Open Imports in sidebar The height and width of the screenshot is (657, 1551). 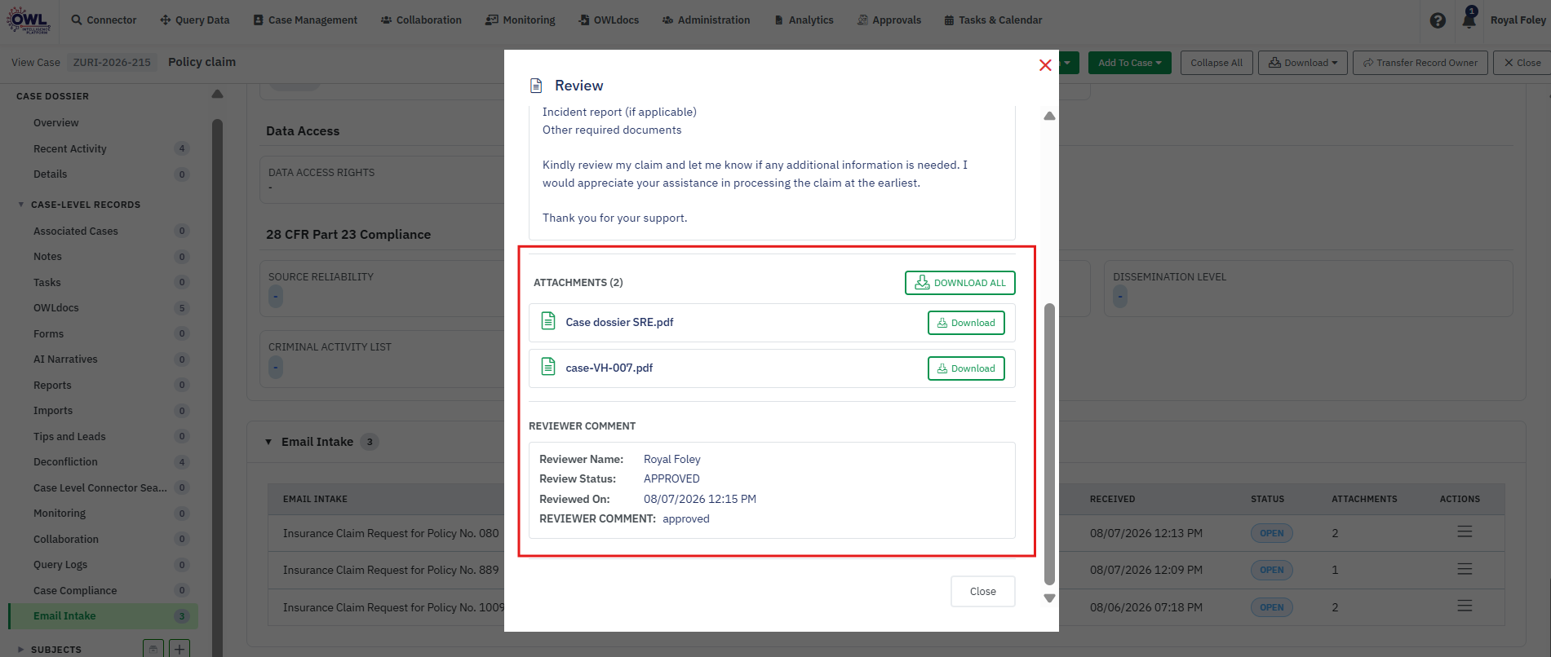pyautogui.click(x=53, y=411)
